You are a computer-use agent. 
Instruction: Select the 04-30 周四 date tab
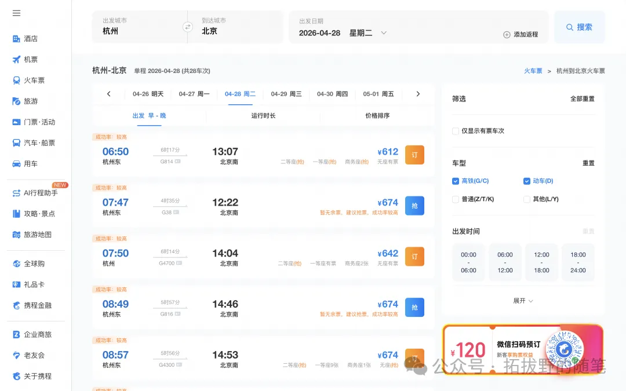coord(332,94)
